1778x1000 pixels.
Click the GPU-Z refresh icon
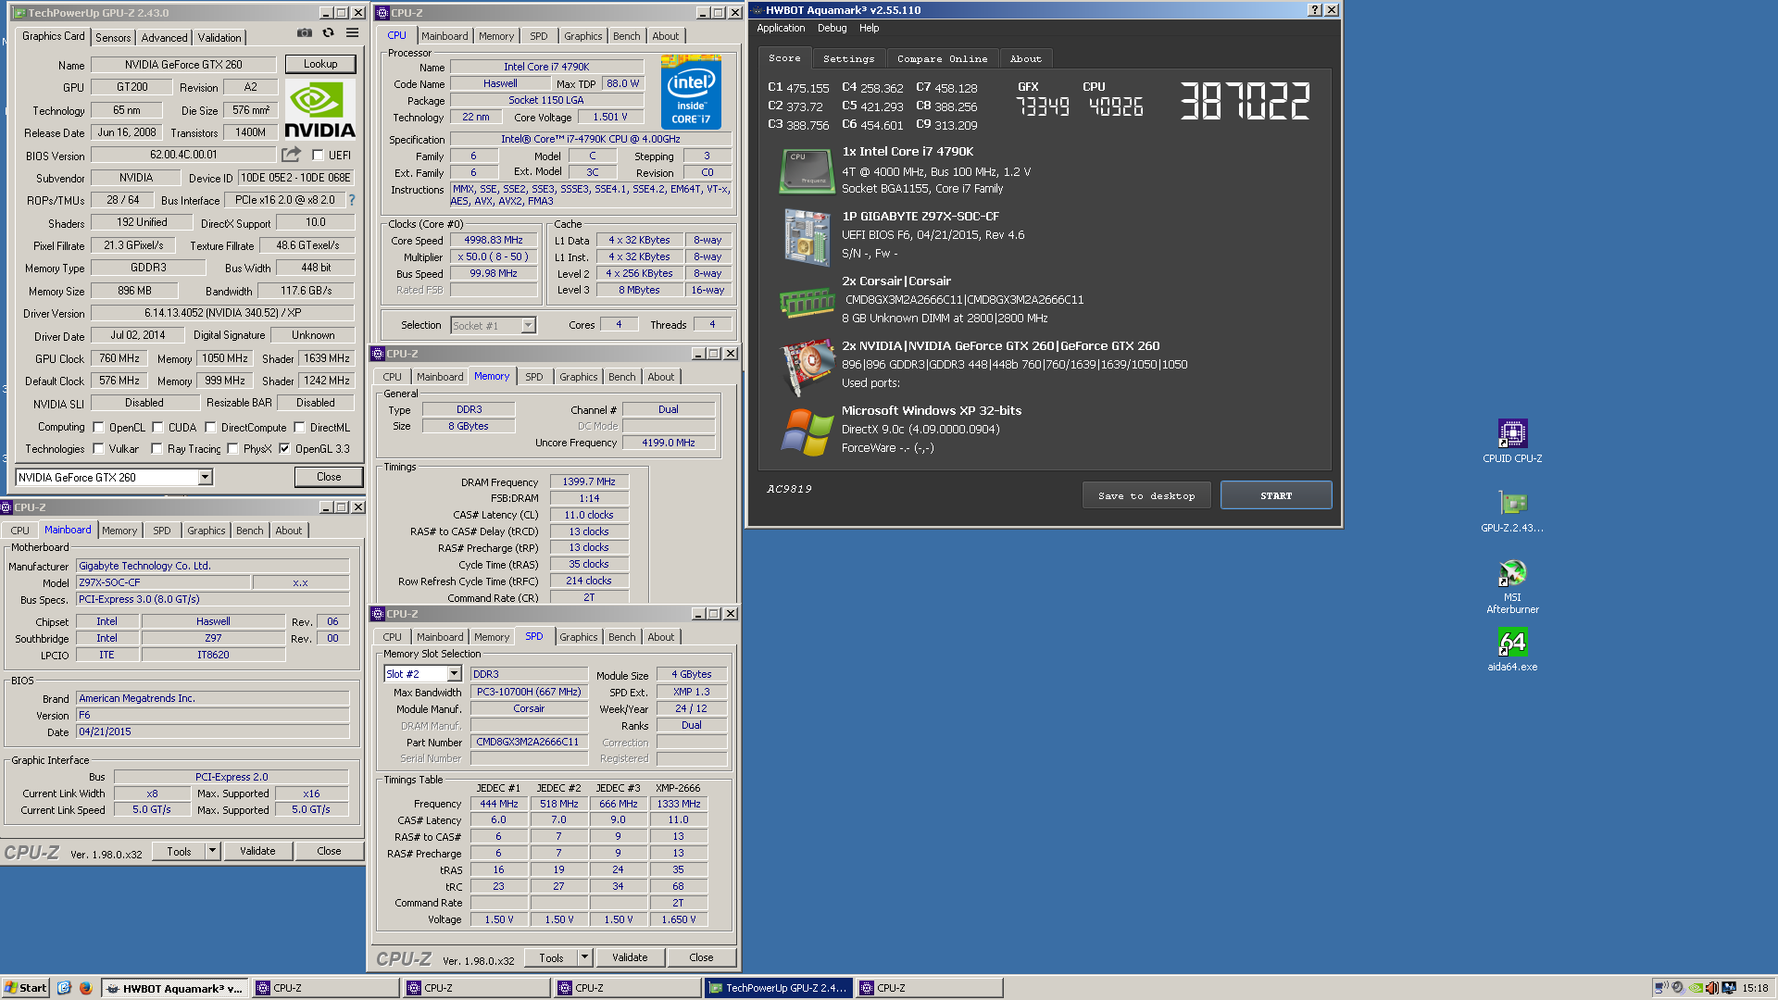328,33
